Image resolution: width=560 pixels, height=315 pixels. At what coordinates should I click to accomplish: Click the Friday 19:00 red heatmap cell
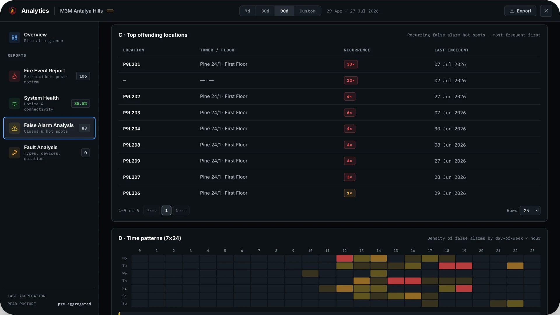[x=464, y=288]
